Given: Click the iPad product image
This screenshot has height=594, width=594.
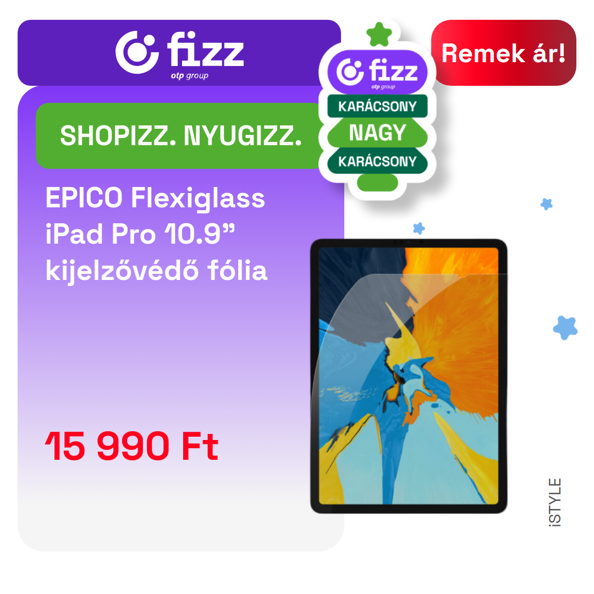Looking at the screenshot, I should click(409, 376).
